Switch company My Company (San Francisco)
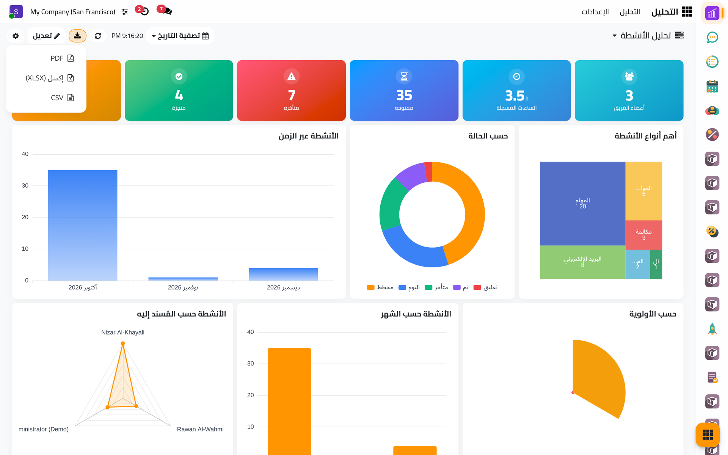The height and width of the screenshot is (455, 728). coord(73,12)
